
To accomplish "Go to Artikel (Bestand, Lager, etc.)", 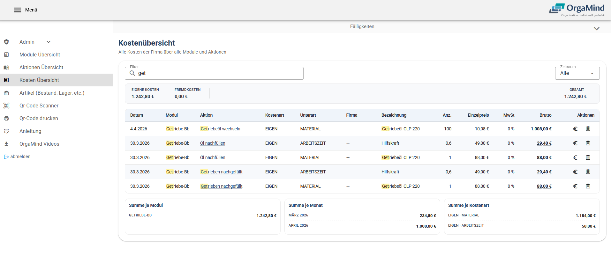I will click(x=52, y=93).
